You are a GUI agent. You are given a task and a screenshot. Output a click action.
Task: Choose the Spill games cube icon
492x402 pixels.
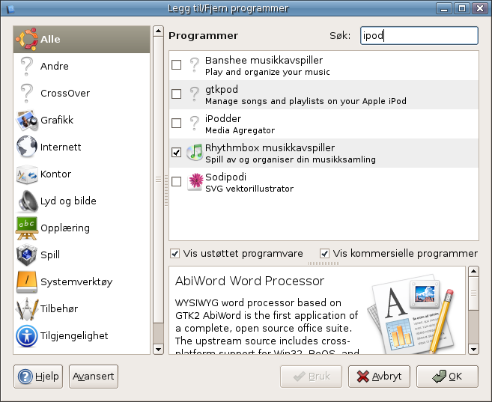click(x=27, y=255)
